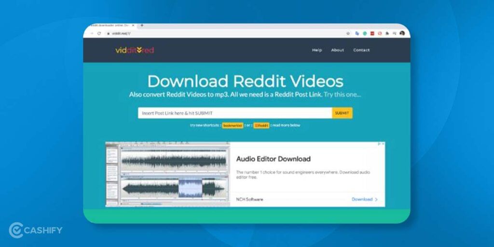The image size is (494, 247).
Task: Click the address bar URL
Action: coord(121,33)
